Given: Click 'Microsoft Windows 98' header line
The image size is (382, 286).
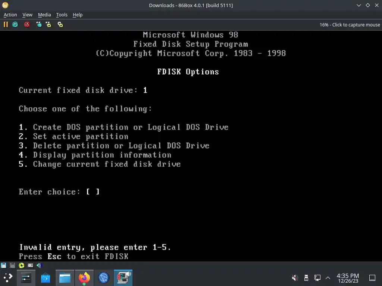Looking at the screenshot, I should point(190,35).
